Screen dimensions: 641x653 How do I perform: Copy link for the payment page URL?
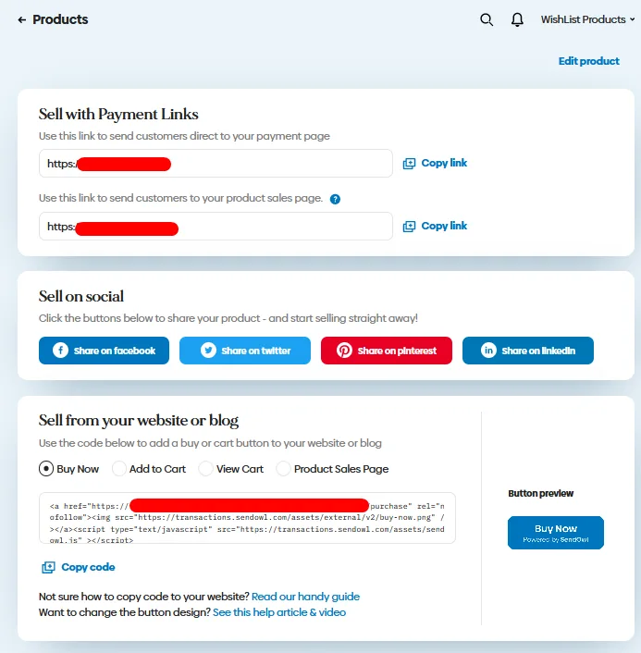click(x=435, y=163)
